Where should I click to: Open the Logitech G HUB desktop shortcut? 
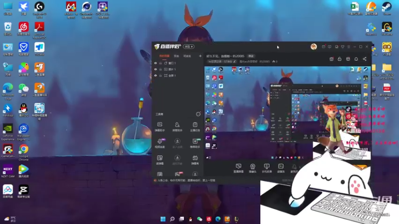tap(39, 10)
